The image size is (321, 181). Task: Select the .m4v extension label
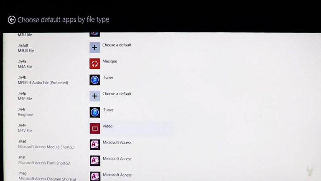point(22,125)
